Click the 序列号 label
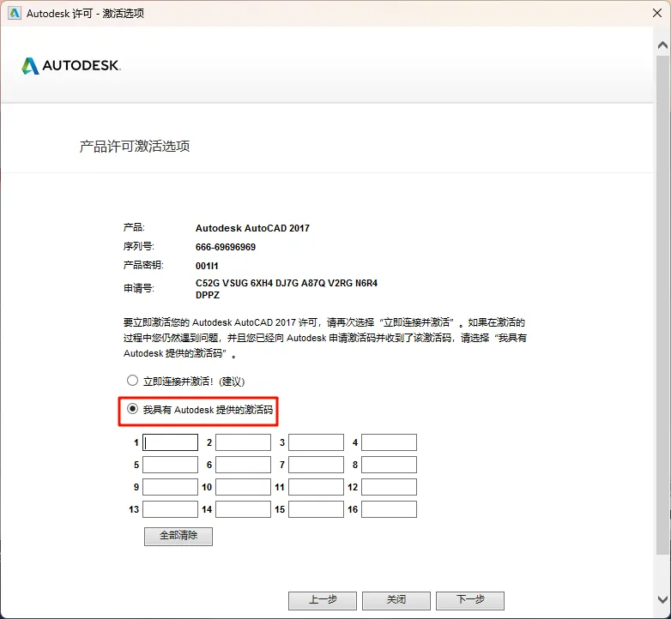Screen dimensions: 671x619 click(x=139, y=247)
